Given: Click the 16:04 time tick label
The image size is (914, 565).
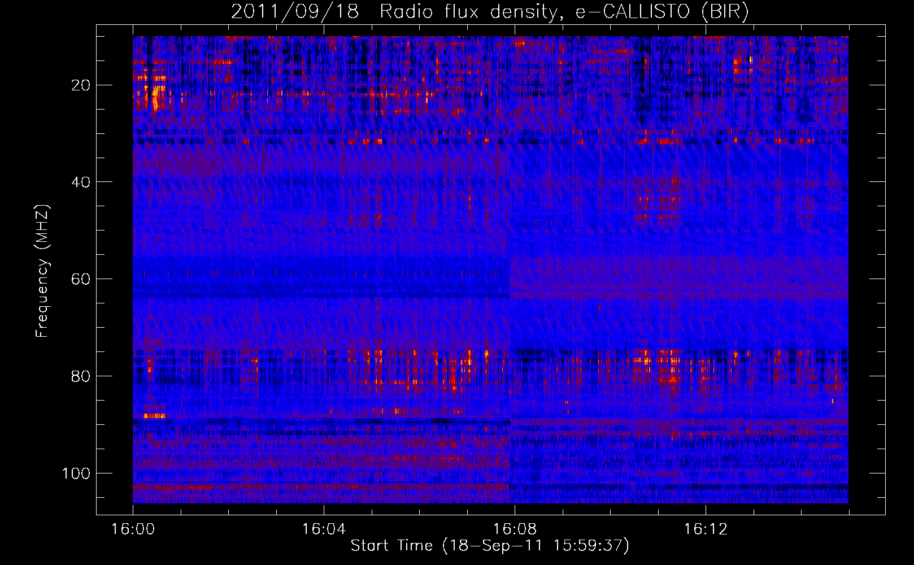Looking at the screenshot, I should 324,529.
